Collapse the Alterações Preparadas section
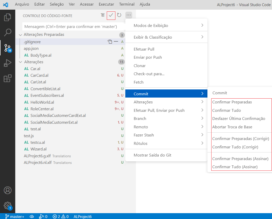The height and width of the screenshot is (219, 272). pyautogui.click(x=21, y=34)
